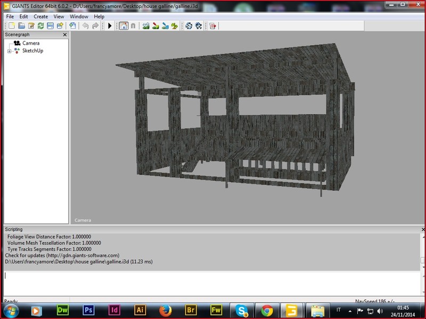Viewport: 426px width, 319px height.
Task: Save the scene with the floppy disk icon
Action: coord(50,26)
